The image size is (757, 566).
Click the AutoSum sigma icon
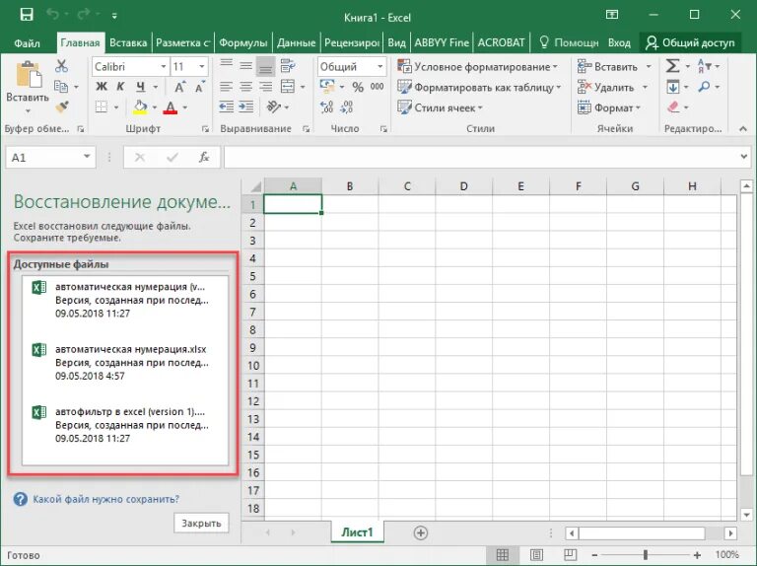672,66
